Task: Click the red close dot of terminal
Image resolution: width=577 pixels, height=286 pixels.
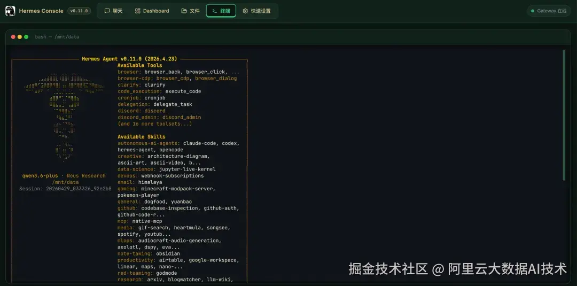Action: [x=13, y=37]
